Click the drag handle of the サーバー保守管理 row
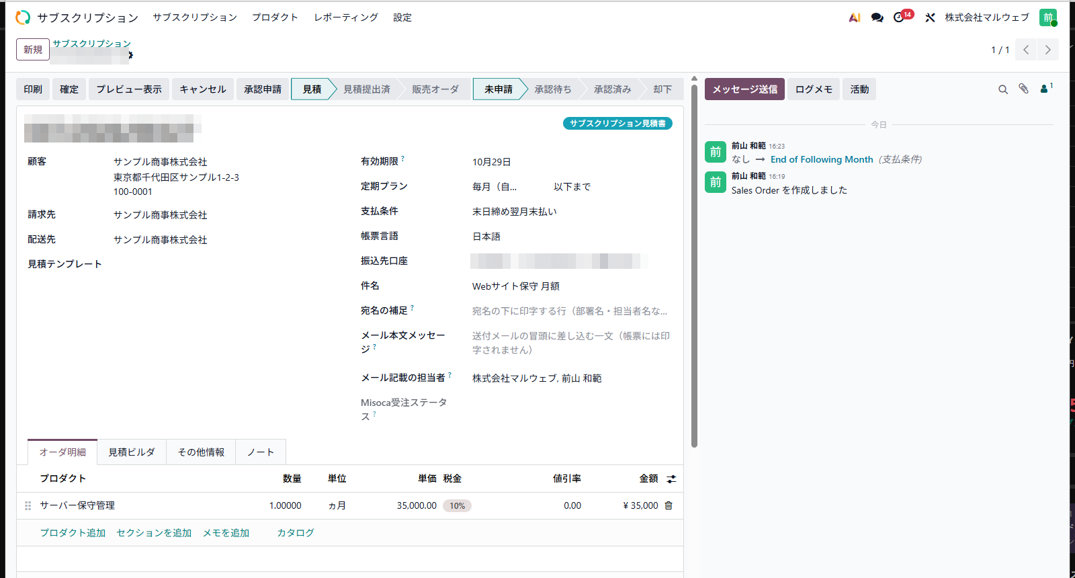The image size is (1075, 578). 28,505
